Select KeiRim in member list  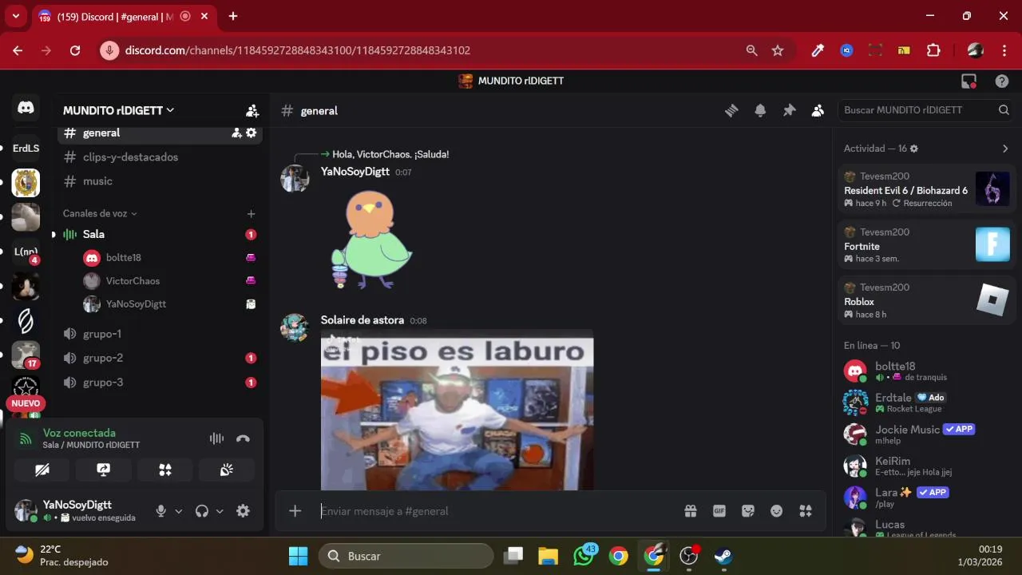929,466
